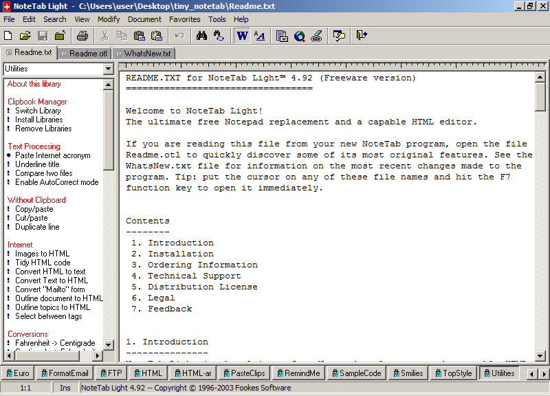Click the New document toolbar icon

9,36
